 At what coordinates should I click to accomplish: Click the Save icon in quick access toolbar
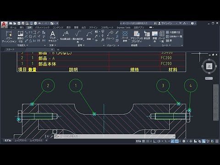19,23
